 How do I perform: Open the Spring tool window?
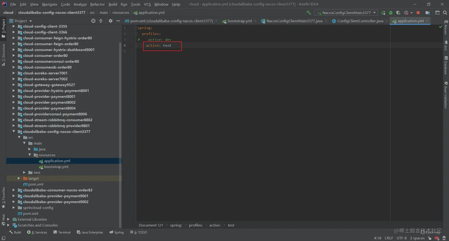click(x=116, y=232)
